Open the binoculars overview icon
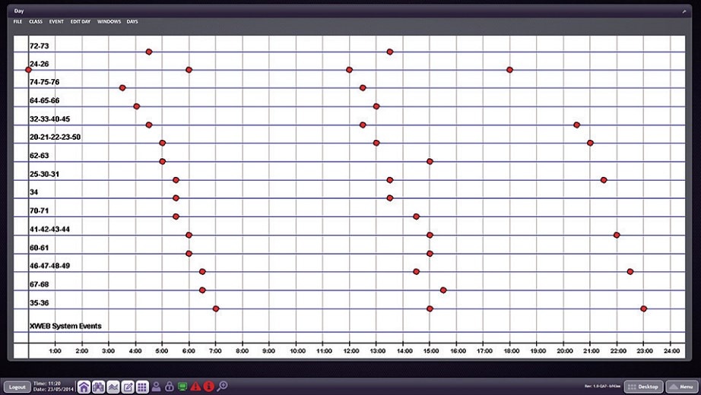This screenshot has width=701, height=395. pyautogui.click(x=98, y=387)
